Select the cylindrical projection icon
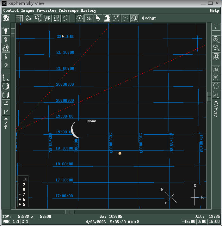222x226 pixels. [x=6, y=95]
